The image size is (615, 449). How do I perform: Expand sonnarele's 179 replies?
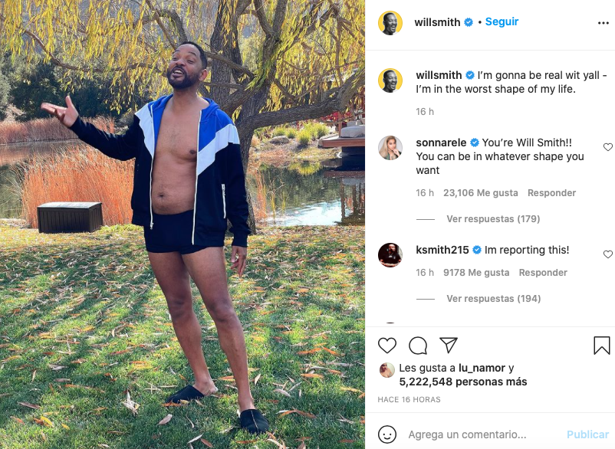(493, 219)
